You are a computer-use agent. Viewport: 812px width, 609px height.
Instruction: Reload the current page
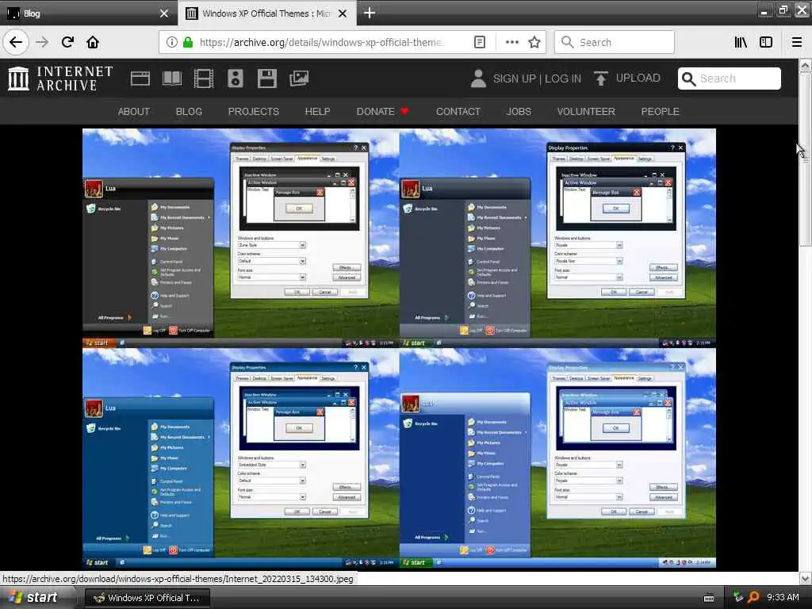tap(67, 42)
